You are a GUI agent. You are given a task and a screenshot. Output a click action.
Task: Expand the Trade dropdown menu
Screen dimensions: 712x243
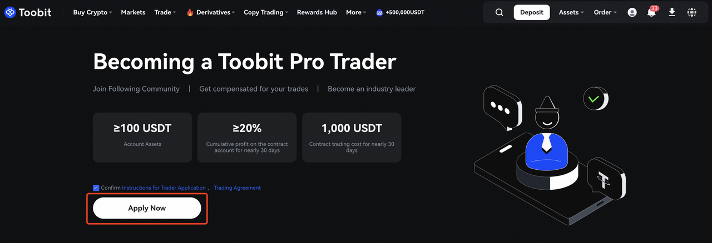point(165,12)
